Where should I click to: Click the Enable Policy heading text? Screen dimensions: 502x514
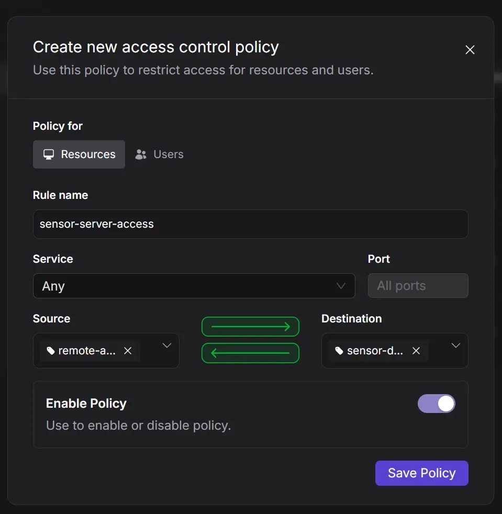[x=86, y=404]
